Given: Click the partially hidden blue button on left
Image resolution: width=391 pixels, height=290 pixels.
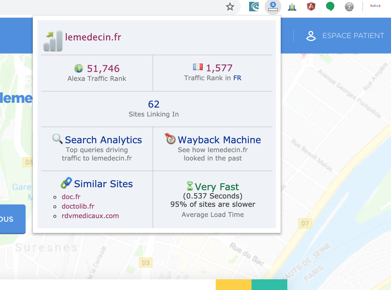Looking at the screenshot, I should pyautogui.click(x=13, y=219).
